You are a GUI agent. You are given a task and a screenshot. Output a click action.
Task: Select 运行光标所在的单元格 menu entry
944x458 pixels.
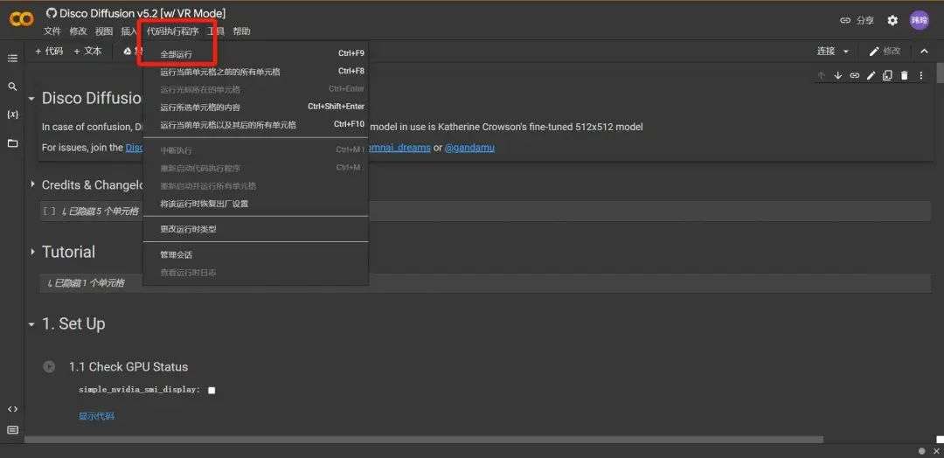click(256, 90)
